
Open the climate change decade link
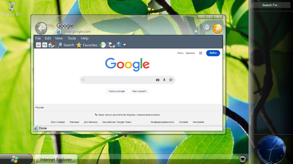129,115
